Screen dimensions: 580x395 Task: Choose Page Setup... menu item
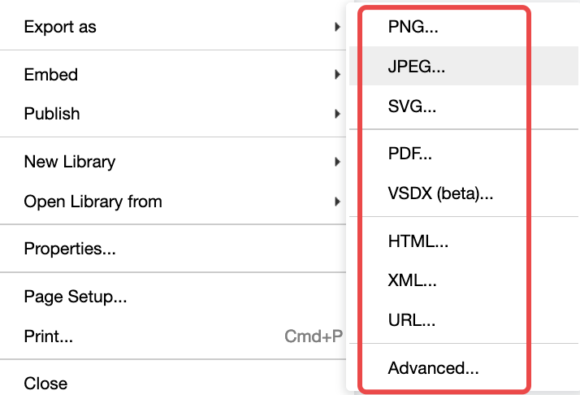coord(76,297)
